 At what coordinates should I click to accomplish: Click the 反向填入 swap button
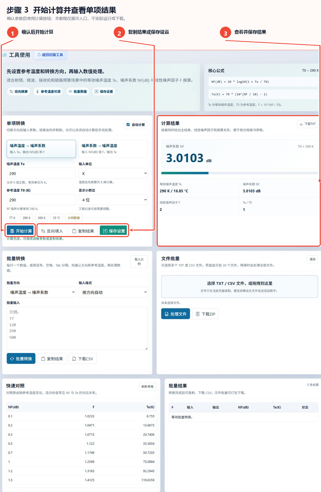point(52,231)
